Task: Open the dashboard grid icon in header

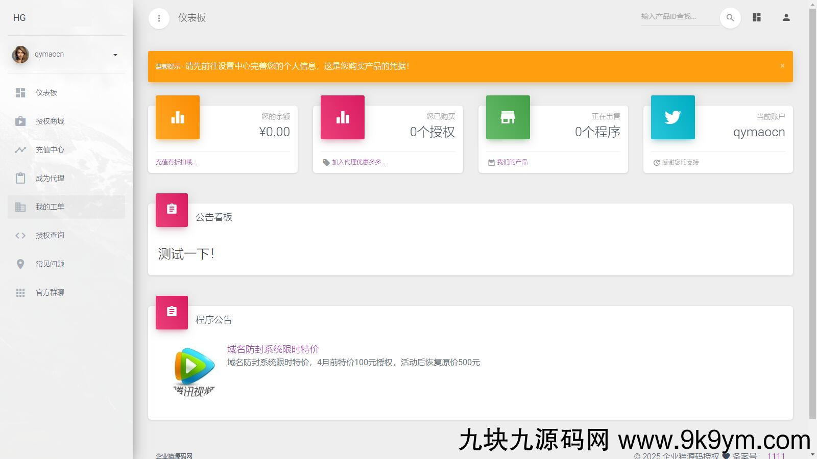Action: pyautogui.click(x=757, y=17)
